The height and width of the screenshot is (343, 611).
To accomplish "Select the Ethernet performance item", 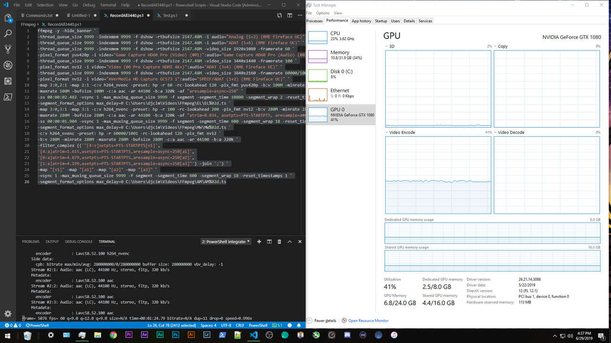I will click(x=340, y=95).
